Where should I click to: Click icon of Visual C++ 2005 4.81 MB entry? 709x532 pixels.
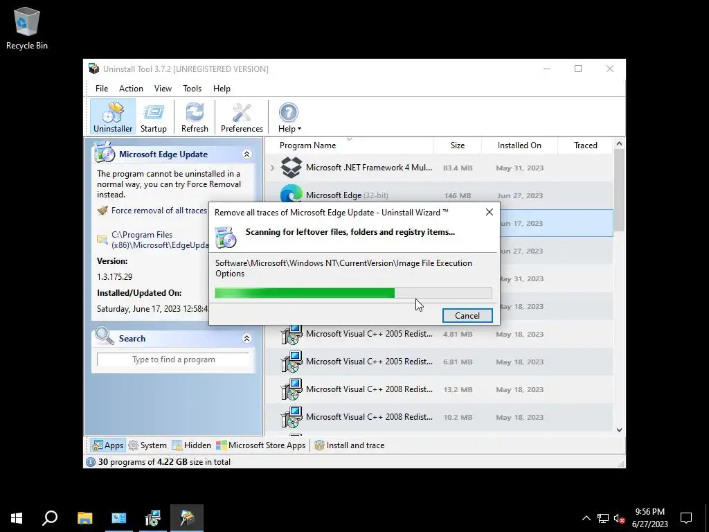[291, 335]
